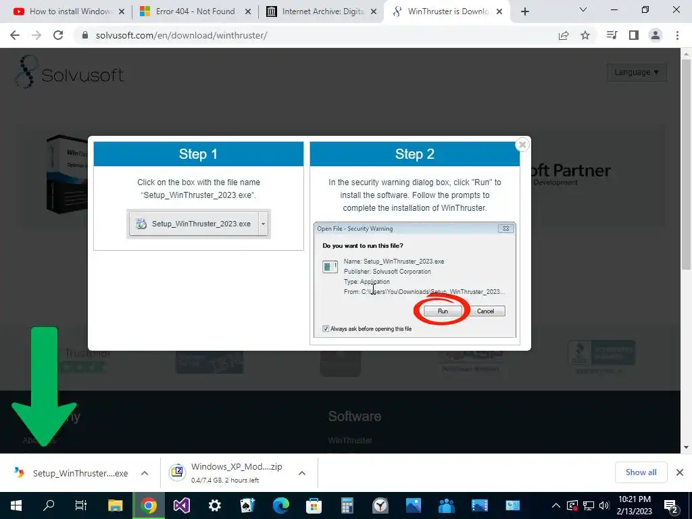Open the tab search chevron in title bar
Viewport: 692px width, 519px height.
click(583, 9)
